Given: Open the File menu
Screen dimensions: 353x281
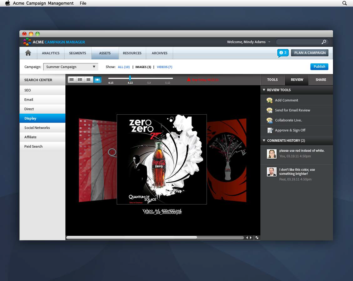Looking at the screenshot, I should pos(83,3).
